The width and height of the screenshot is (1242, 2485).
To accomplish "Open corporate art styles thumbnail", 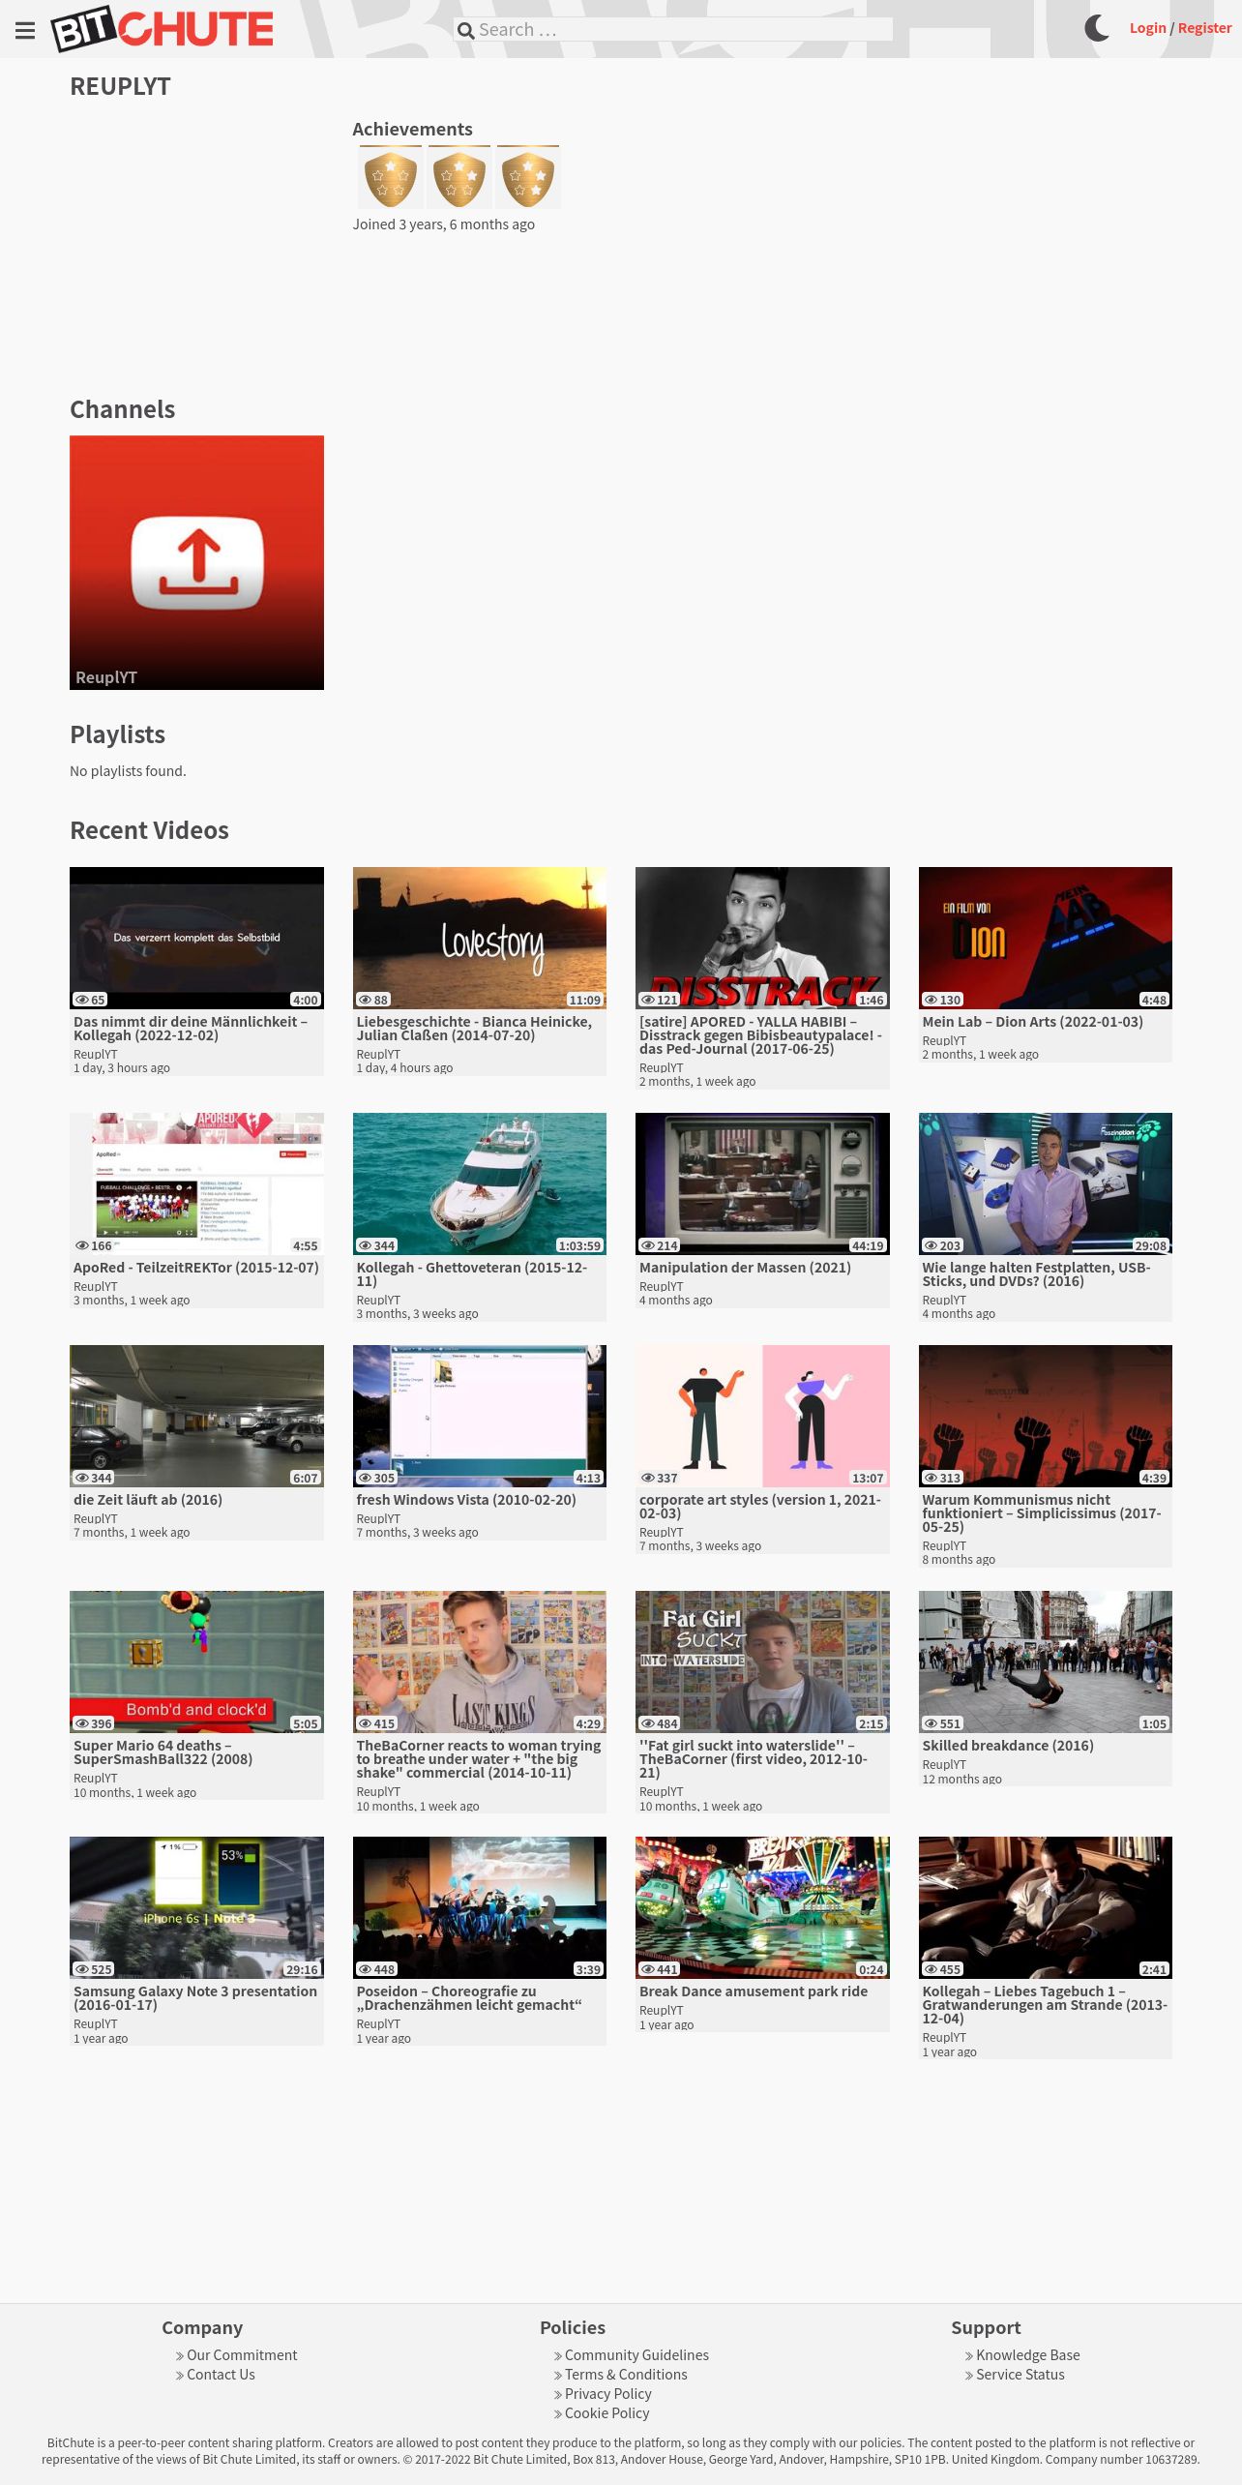I will tap(762, 1416).
